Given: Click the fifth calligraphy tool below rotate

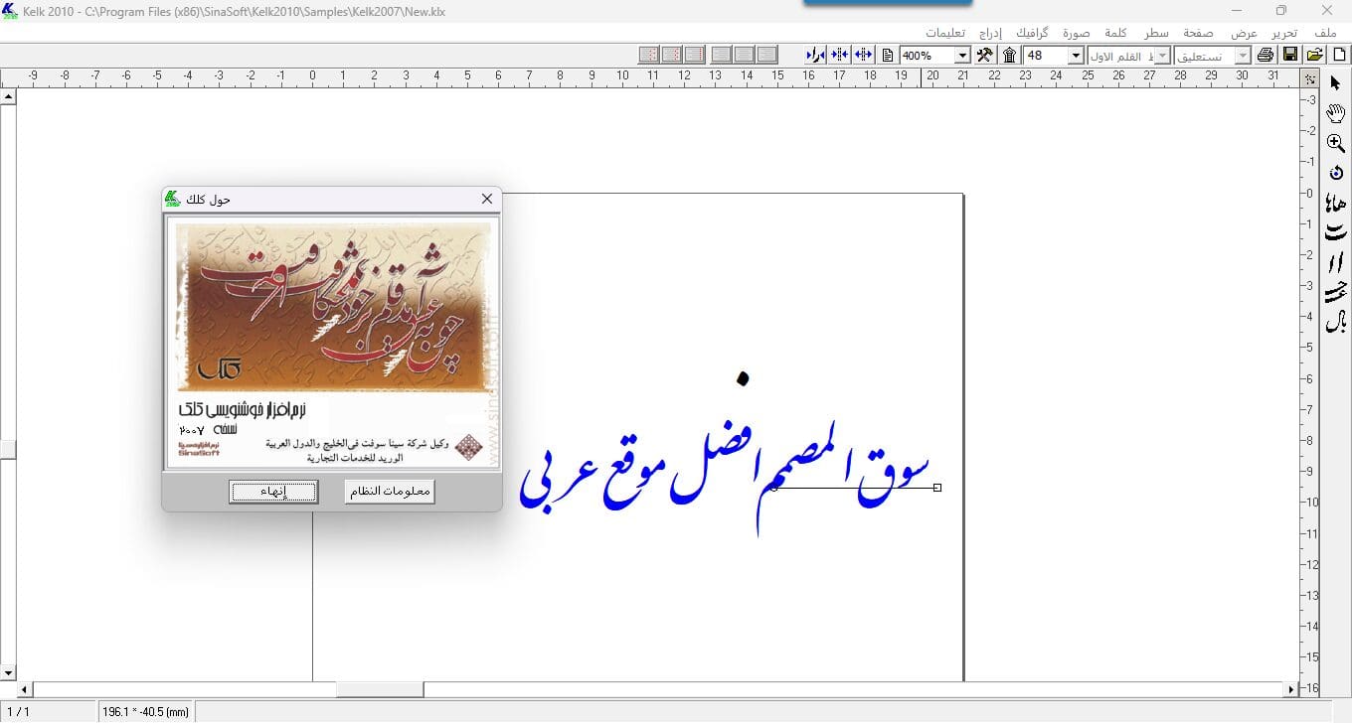Looking at the screenshot, I should 1335,203.
